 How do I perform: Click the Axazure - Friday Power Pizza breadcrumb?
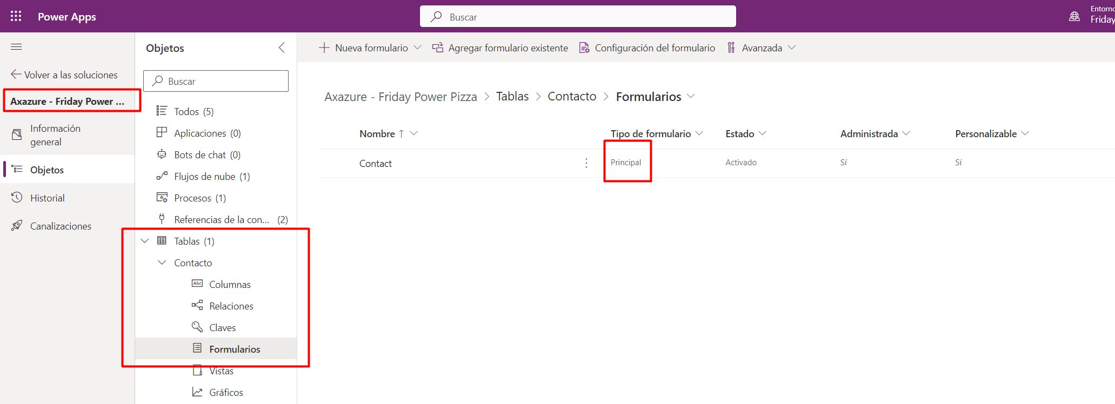pos(400,97)
